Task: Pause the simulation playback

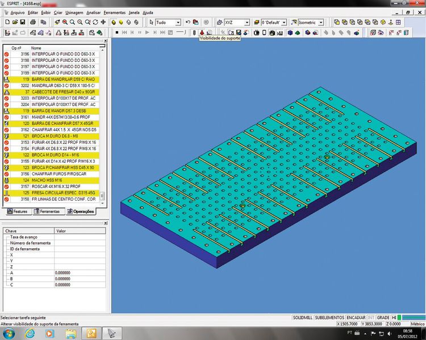Action: [x=140, y=32]
